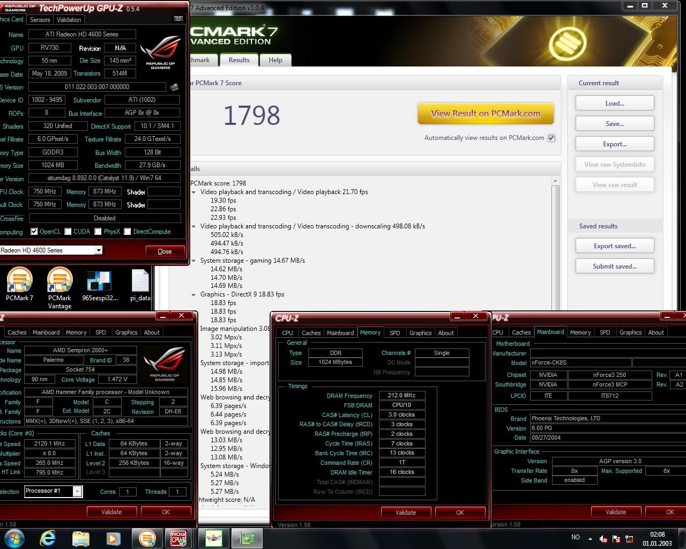Click the teapot taskbar icon
Screen dimensions: 686x549
tap(214, 538)
